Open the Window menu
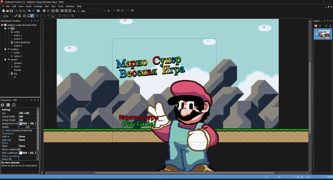Screen dimensions: 333x180 tap(70, 6)
